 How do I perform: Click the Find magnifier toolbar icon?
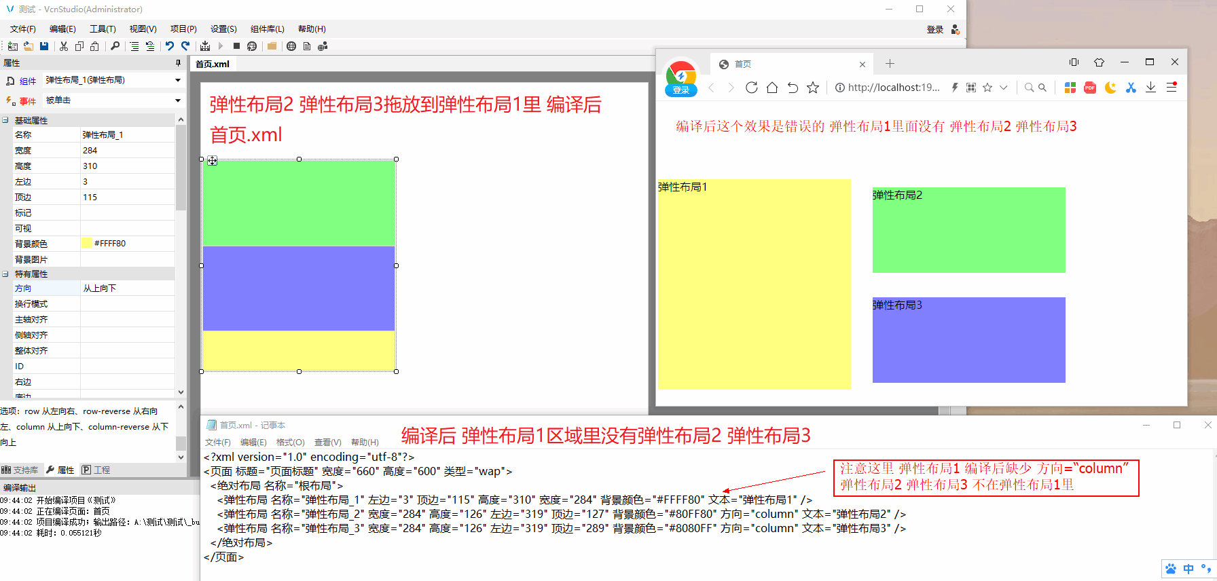[x=115, y=46]
